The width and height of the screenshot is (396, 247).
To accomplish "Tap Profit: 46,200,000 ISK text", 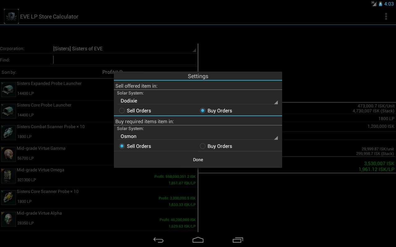I will click(178, 220).
